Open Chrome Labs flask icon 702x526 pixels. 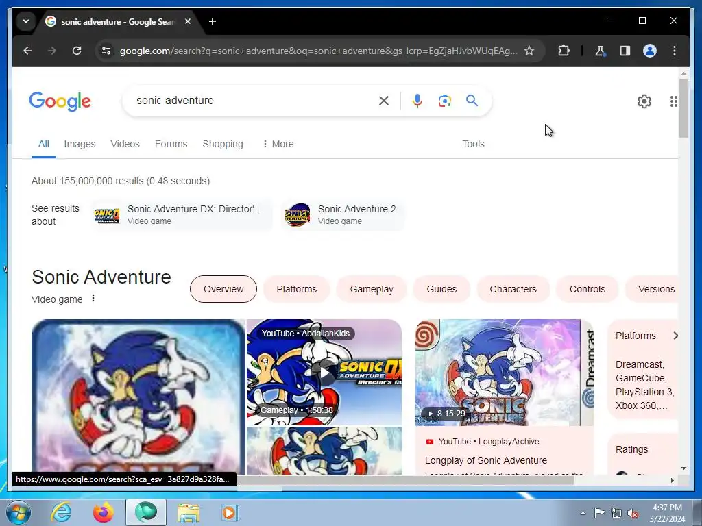coord(600,51)
